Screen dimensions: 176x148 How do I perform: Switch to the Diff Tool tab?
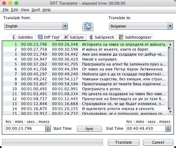click(x=48, y=37)
